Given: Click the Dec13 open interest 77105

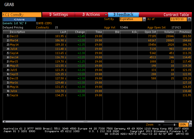Looking at the screenshot, I should click(x=152, y=36).
